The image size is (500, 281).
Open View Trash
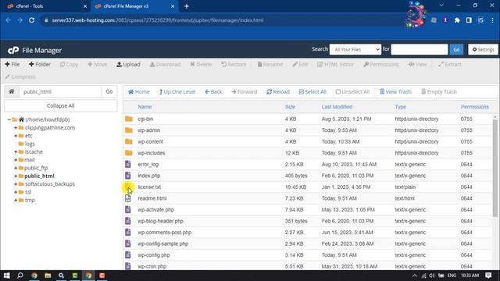[395, 92]
